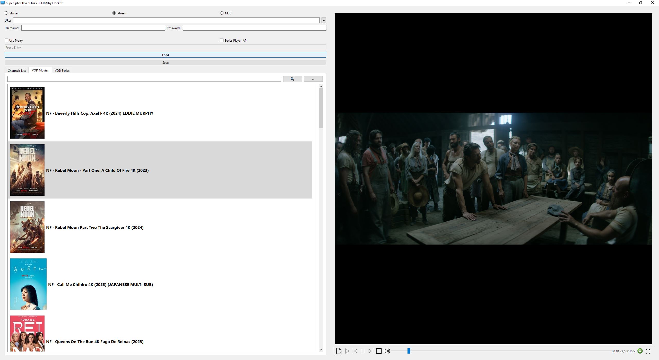Click the play button in player controls
The image size is (659, 360).
click(x=347, y=351)
